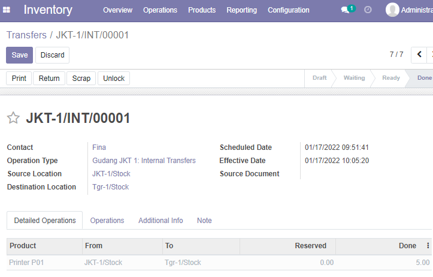Open the activities clock icon
This screenshot has width=433, height=277.
tap(368, 10)
